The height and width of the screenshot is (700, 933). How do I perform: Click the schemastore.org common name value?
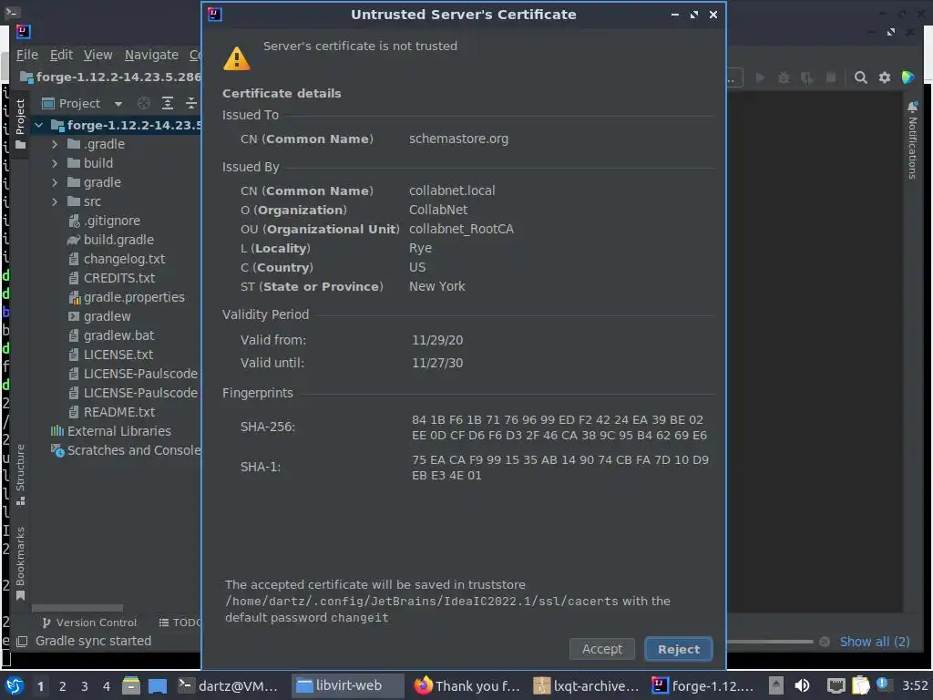pos(458,139)
